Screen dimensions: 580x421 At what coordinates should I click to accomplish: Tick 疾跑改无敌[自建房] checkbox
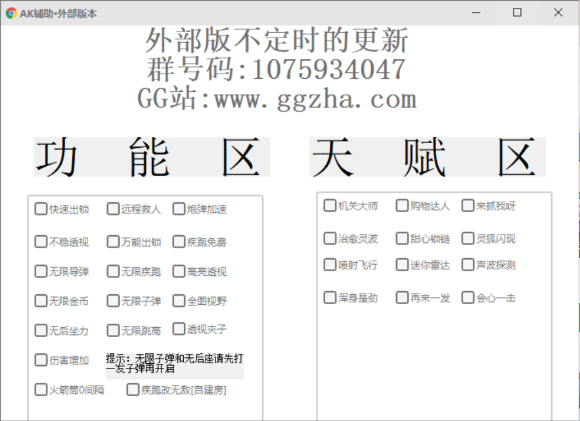tap(133, 389)
